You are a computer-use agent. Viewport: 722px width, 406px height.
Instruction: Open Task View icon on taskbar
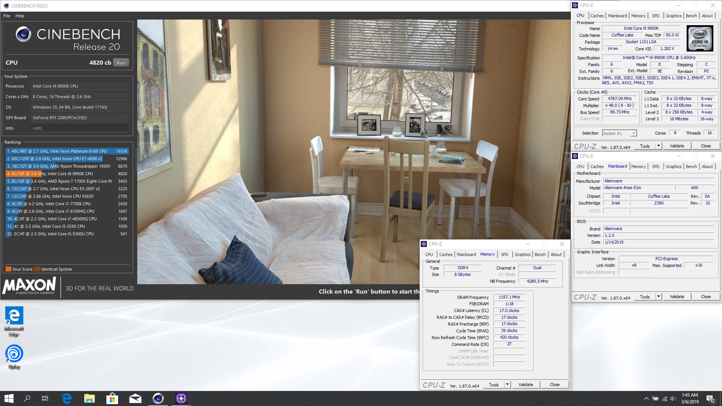pyautogui.click(x=45, y=398)
